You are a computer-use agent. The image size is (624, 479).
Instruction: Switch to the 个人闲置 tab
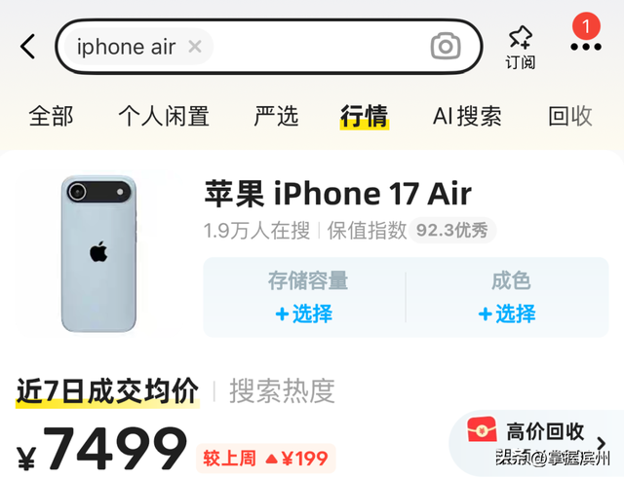click(164, 116)
